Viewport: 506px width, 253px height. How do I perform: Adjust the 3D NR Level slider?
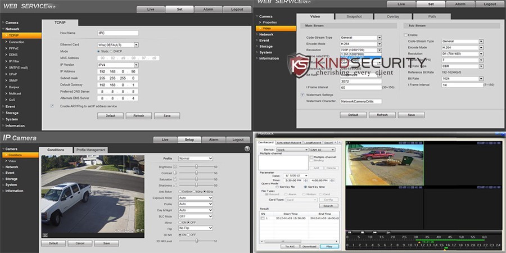(196, 241)
